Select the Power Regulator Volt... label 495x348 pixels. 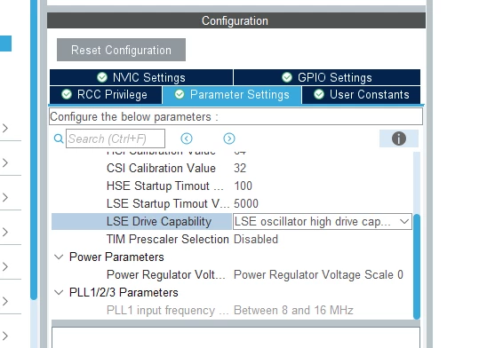pyautogui.click(x=166, y=275)
